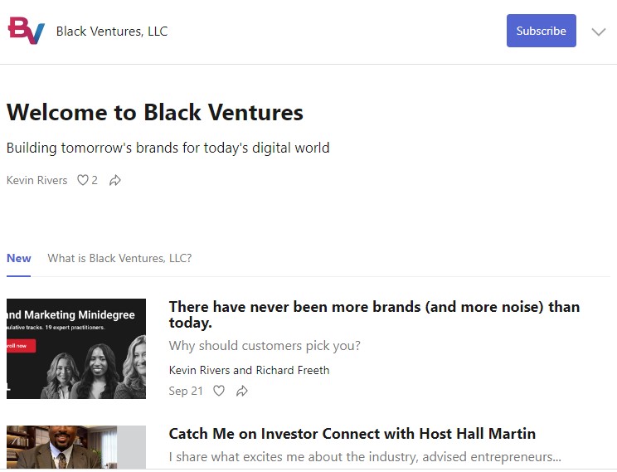Open the What is Black Ventures, LLC? tab

(119, 258)
